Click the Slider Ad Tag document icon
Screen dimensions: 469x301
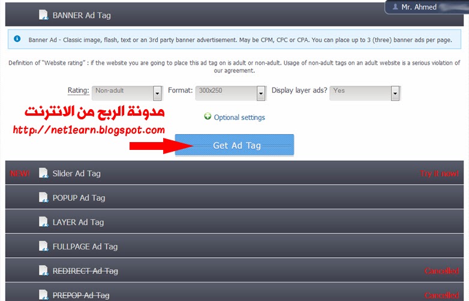(x=44, y=173)
